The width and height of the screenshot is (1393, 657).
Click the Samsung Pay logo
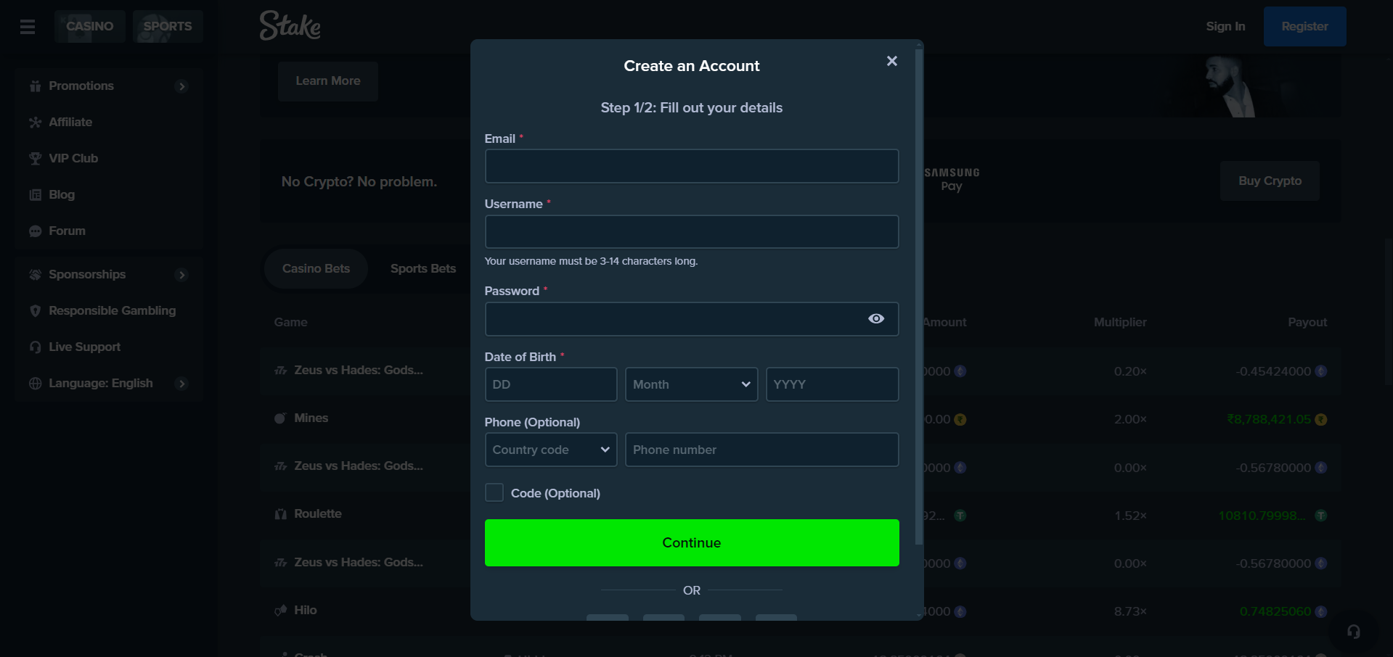[x=952, y=179]
